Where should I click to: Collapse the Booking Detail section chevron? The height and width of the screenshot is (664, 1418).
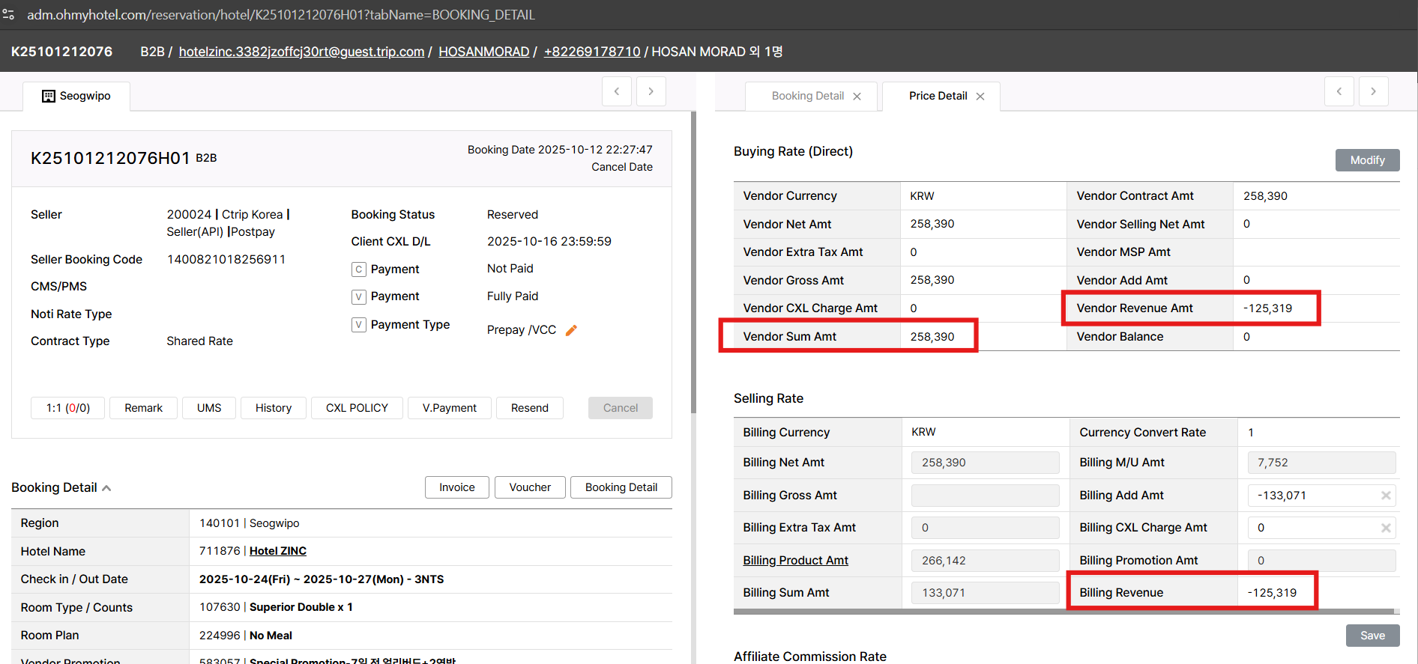click(x=106, y=488)
